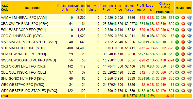This screenshot has height=99, width=193.
Task: Click the ASX Code column header
Action: [5, 8]
